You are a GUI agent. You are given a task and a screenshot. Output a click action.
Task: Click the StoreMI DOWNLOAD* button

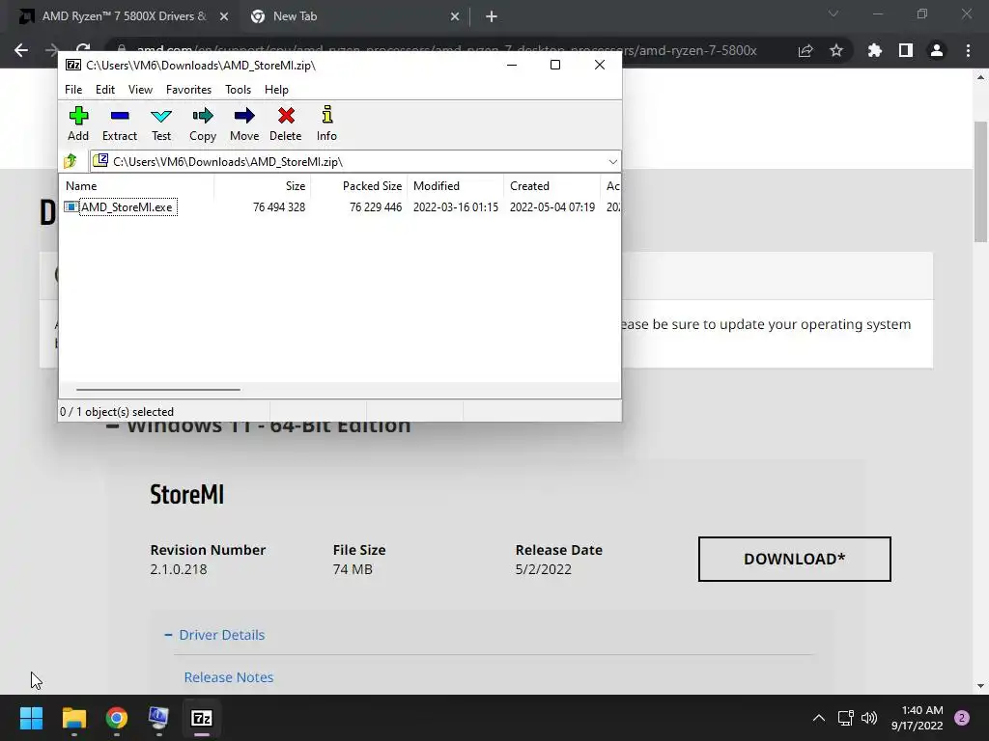tap(795, 559)
